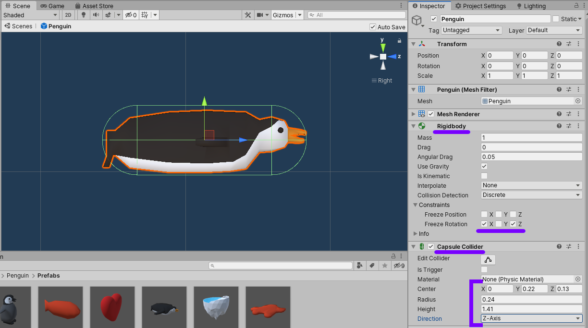The height and width of the screenshot is (328, 588).
Task: Click the Edit Collider icon button
Action: (x=488, y=260)
